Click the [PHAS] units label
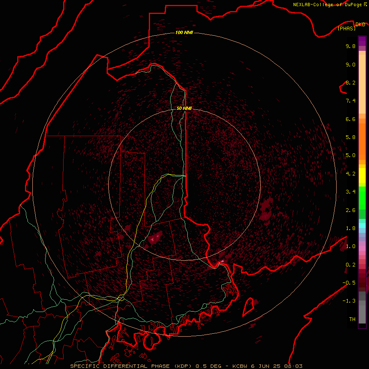Viewport: 369px width, 369px height. (x=346, y=28)
